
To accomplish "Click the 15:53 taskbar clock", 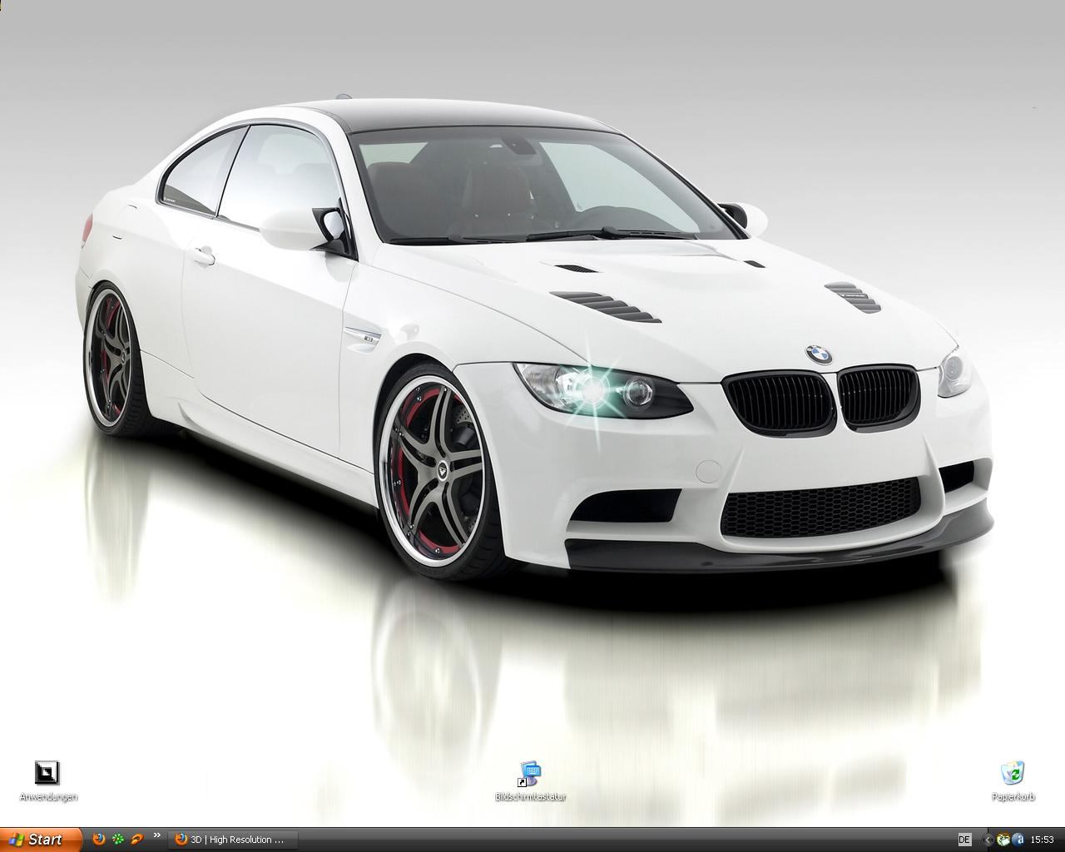I will click(1043, 840).
